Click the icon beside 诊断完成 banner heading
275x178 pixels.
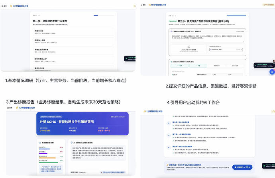167,165
